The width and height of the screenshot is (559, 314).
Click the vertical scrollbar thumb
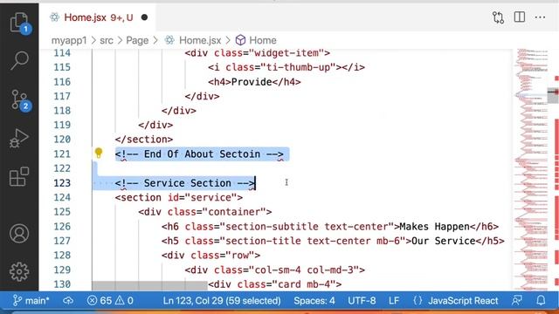pos(553,95)
